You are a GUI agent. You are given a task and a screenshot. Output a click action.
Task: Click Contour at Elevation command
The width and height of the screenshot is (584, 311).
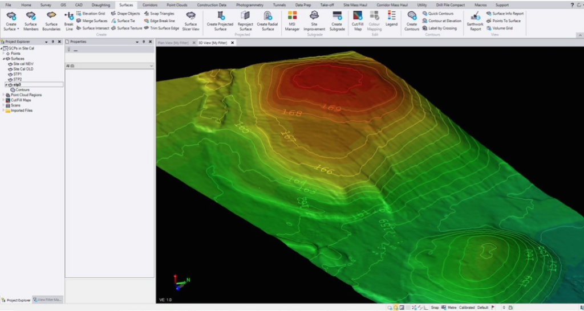click(x=442, y=21)
